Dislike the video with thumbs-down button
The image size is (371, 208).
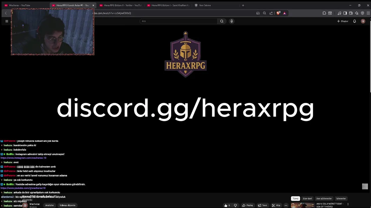(x=235, y=205)
